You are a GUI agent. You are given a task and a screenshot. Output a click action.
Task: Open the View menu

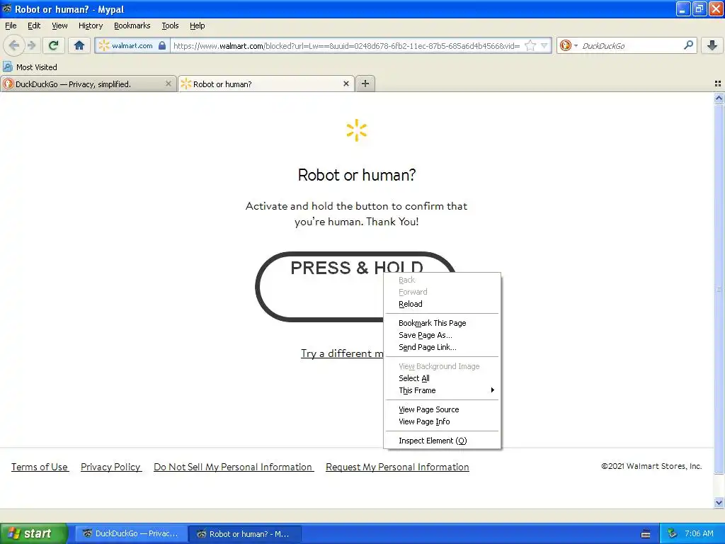(59, 25)
